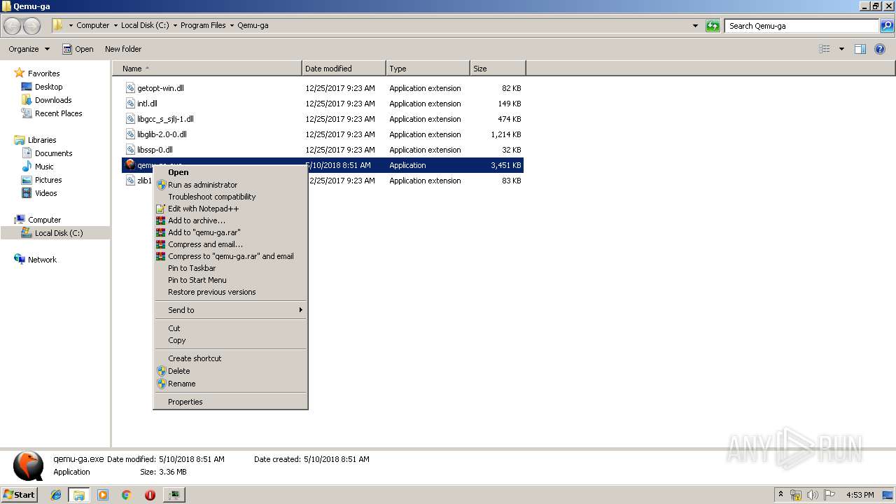Toggle the preview pane icon
The height and width of the screenshot is (504, 896).
click(860, 49)
